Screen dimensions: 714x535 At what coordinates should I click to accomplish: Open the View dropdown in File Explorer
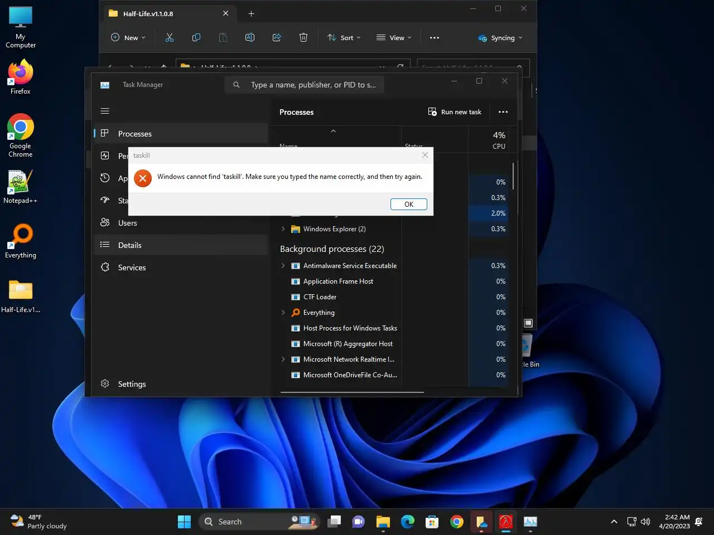(394, 38)
